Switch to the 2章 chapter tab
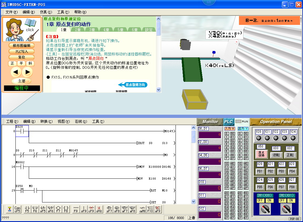This screenshot has height=222, width=303. tap(78, 30)
